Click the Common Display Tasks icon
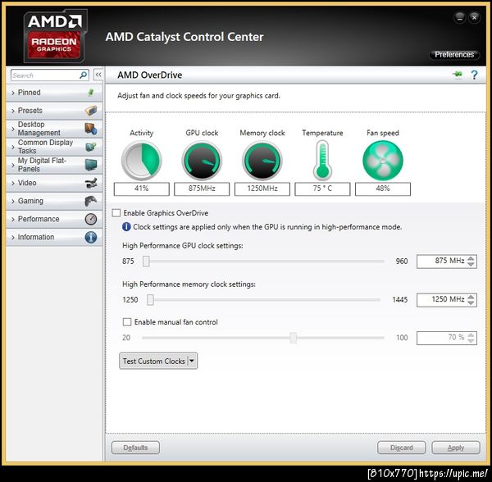Image resolution: width=492 pixels, height=482 pixels. [x=91, y=147]
